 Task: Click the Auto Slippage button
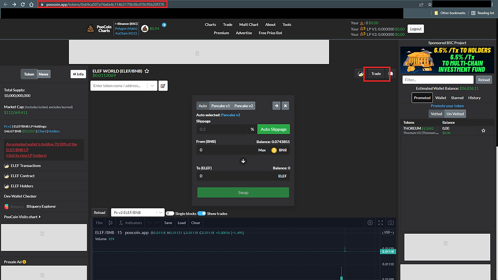[x=273, y=129]
